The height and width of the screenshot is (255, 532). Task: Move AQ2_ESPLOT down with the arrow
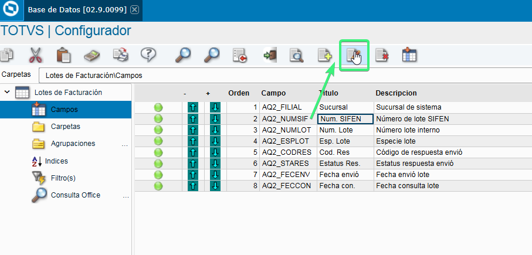215,141
